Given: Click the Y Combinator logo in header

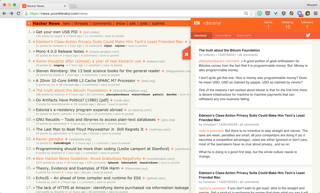Looking at the screenshot, I should point(29,23).
